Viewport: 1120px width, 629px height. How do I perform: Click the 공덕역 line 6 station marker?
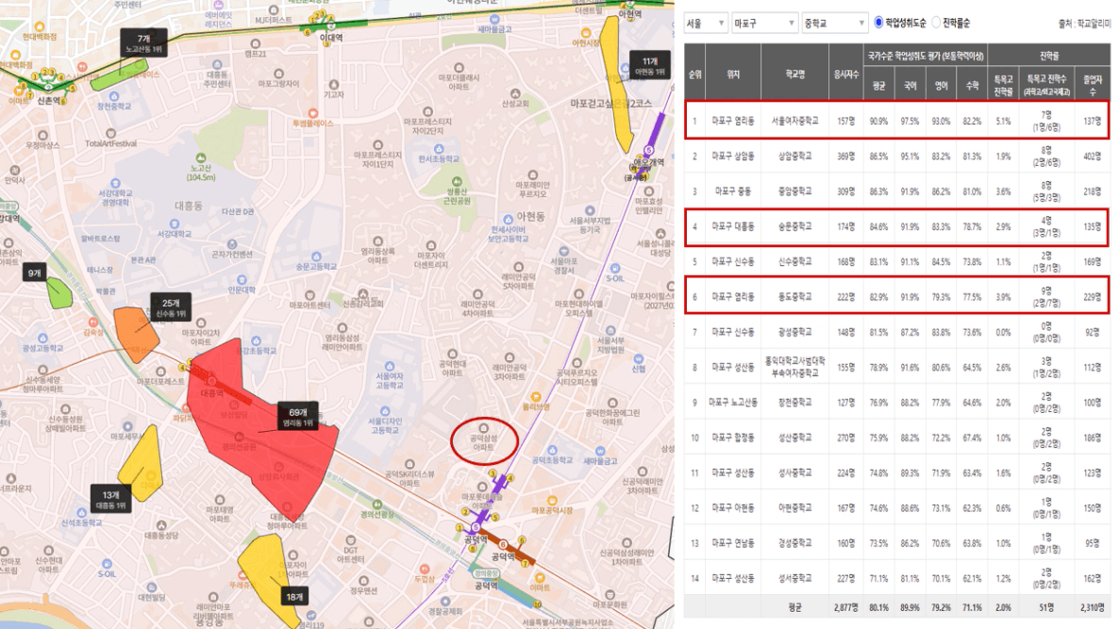point(503,545)
